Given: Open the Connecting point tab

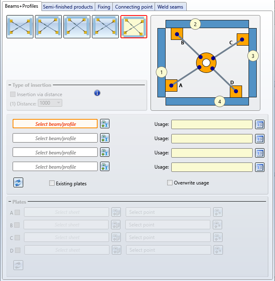Looking at the screenshot, I should pos(134,7).
